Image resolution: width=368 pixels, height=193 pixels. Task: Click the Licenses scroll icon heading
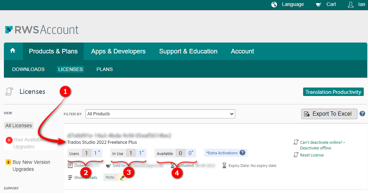[9, 92]
